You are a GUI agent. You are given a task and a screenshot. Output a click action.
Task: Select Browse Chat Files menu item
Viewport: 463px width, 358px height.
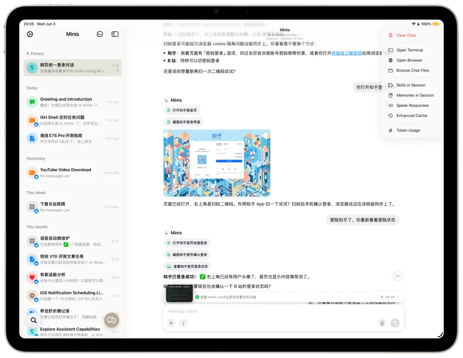click(x=411, y=70)
